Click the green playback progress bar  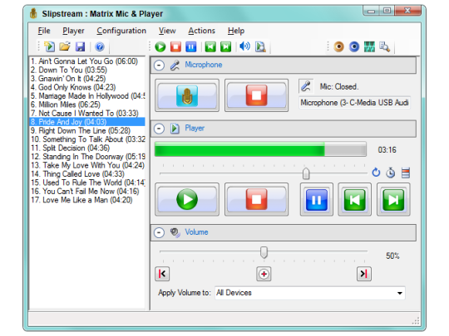click(260, 149)
